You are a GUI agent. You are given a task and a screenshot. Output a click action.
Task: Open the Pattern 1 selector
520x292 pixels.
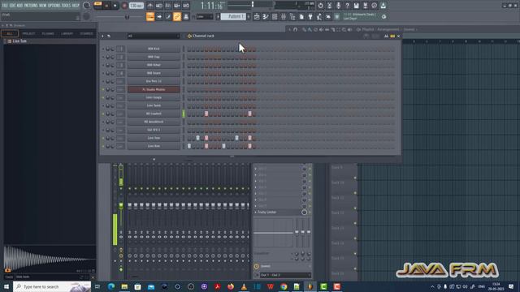coord(233,16)
